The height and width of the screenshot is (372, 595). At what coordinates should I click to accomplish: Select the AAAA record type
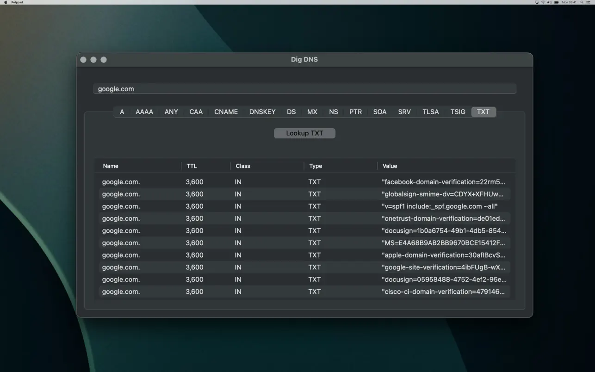point(144,112)
